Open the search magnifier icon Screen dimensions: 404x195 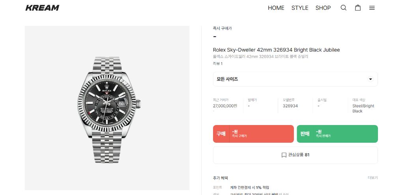click(x=344, y=8)
